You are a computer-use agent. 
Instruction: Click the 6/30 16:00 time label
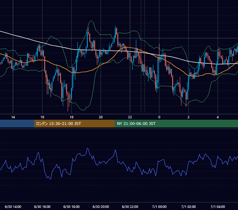point(42,206)
